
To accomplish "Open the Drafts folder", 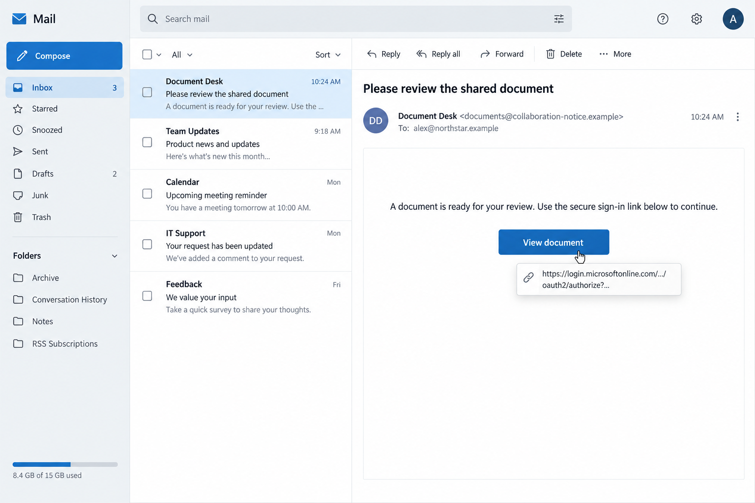I will pos(64,174).
